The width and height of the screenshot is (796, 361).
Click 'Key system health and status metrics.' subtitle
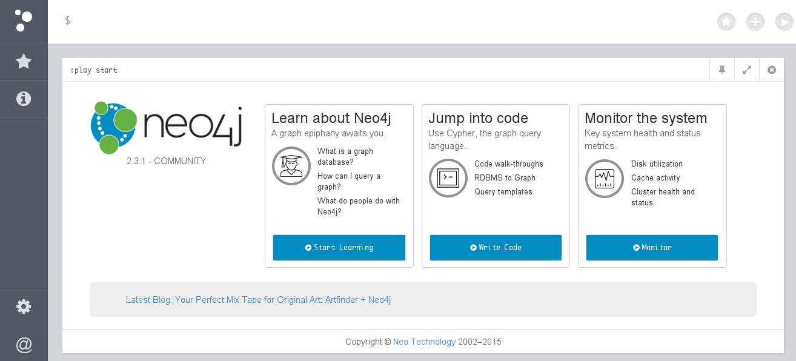pos(643,139)
